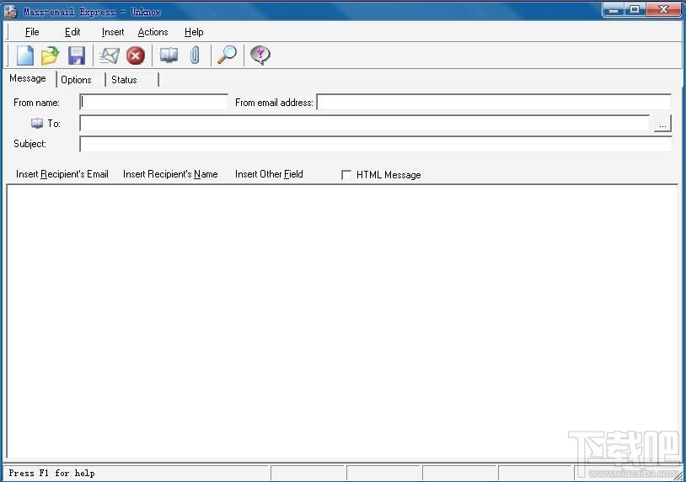Open the Actions menu
This screenshot has width=686, height=482.
click(x=153, y=32)
